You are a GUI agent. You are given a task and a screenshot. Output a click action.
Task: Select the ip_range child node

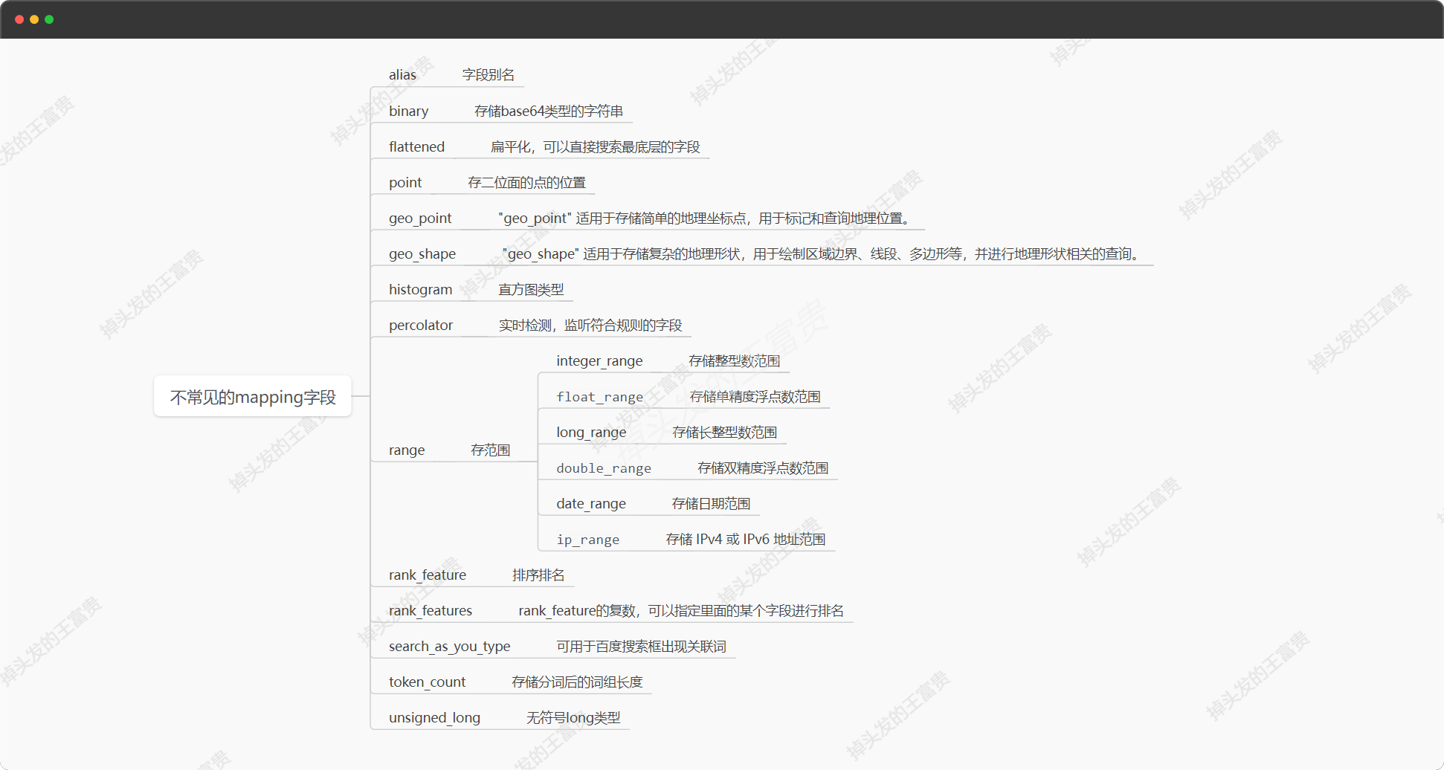pos(587,539)
